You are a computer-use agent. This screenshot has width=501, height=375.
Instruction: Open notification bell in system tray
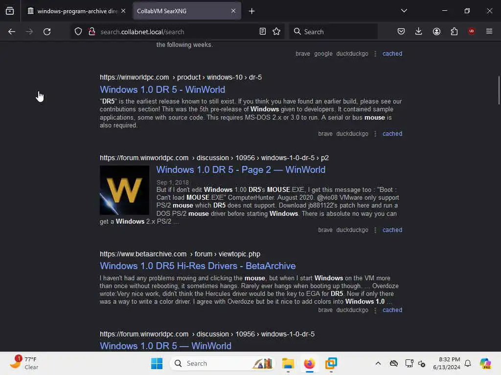(468, 363)
